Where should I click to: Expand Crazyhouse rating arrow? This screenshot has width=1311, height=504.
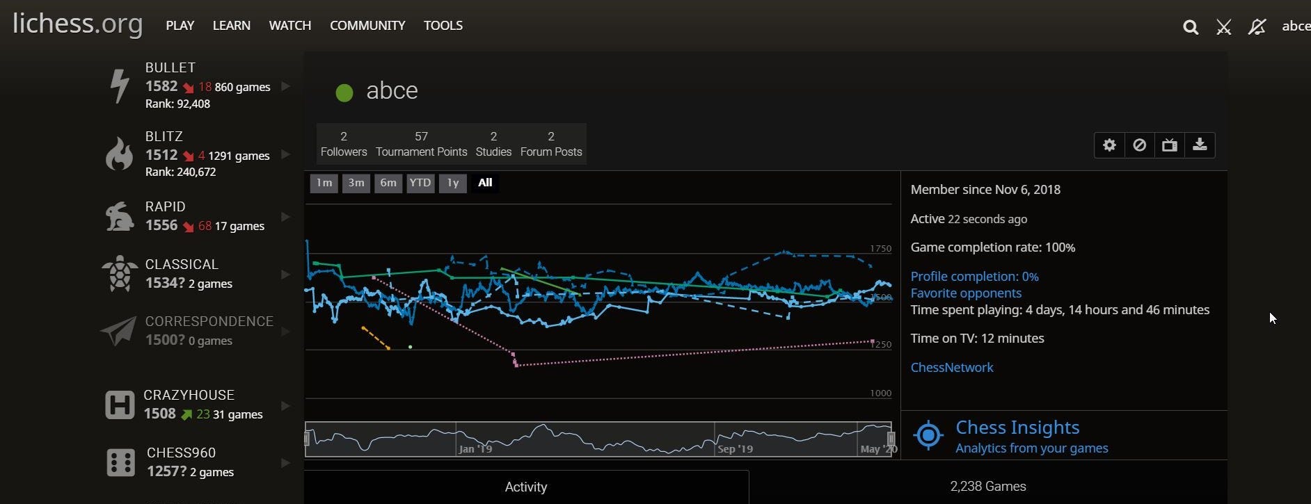click(285, 405)
